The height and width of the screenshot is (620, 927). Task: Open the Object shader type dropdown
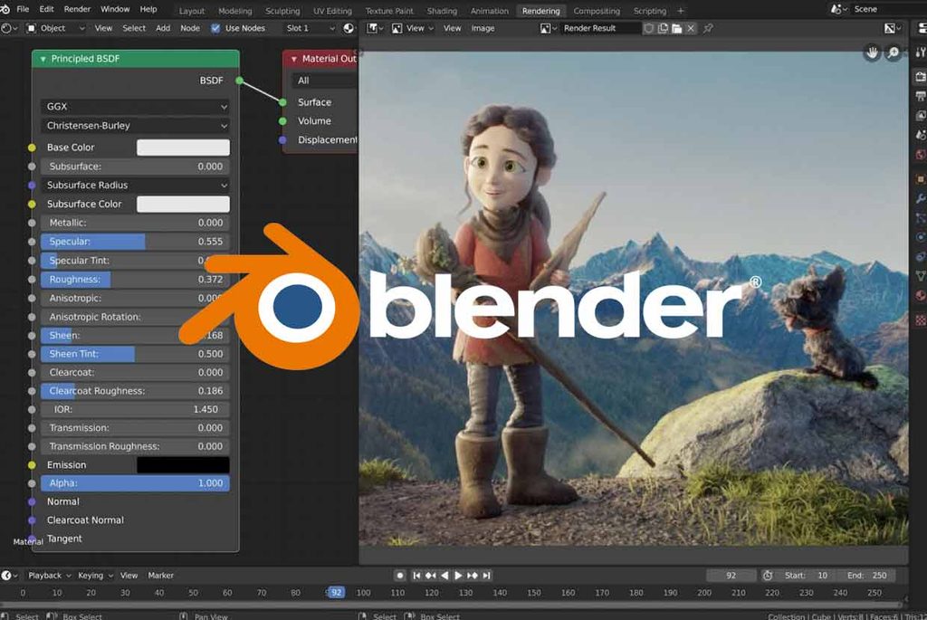tap(55, 28)
